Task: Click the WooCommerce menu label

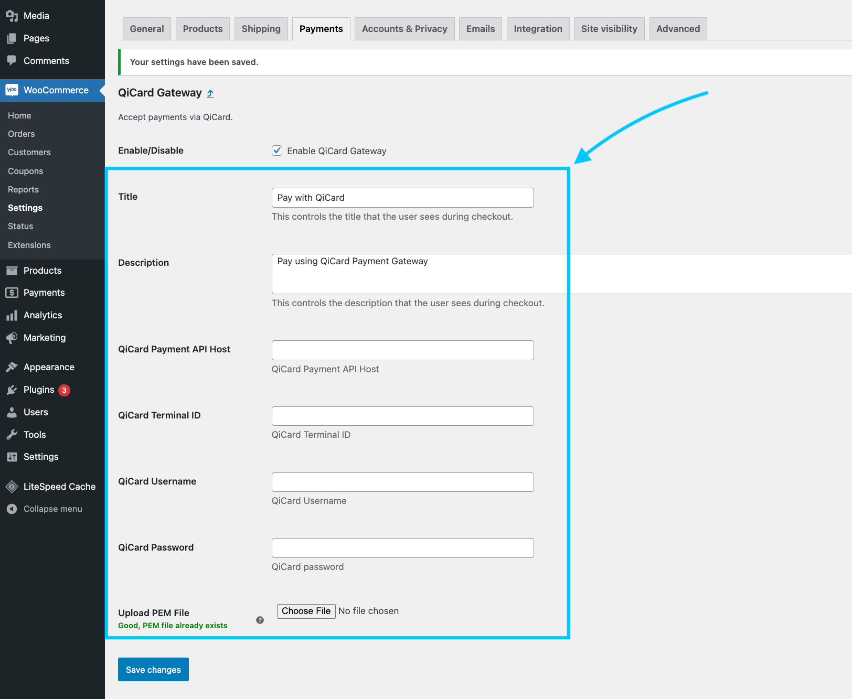Action: [x=56, y=90]
